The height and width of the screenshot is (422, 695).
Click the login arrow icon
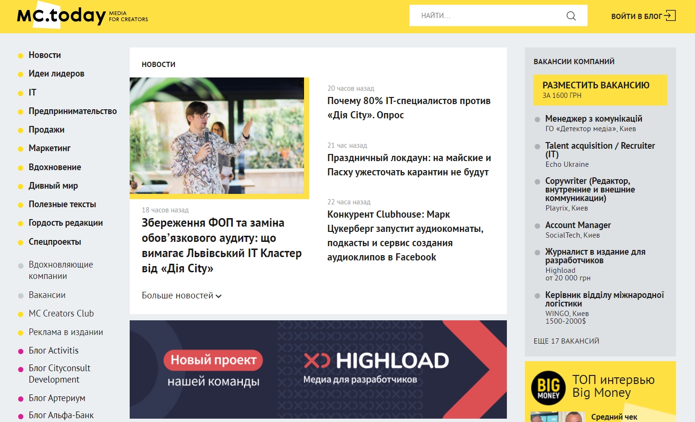pos(670,16)
